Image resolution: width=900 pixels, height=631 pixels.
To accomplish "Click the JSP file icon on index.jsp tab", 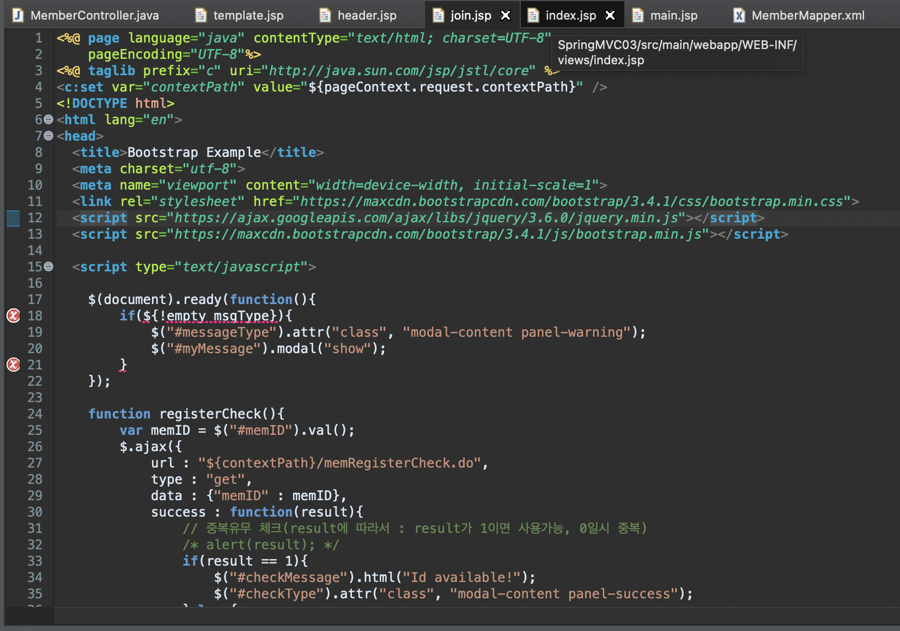I will pos(533,15).
